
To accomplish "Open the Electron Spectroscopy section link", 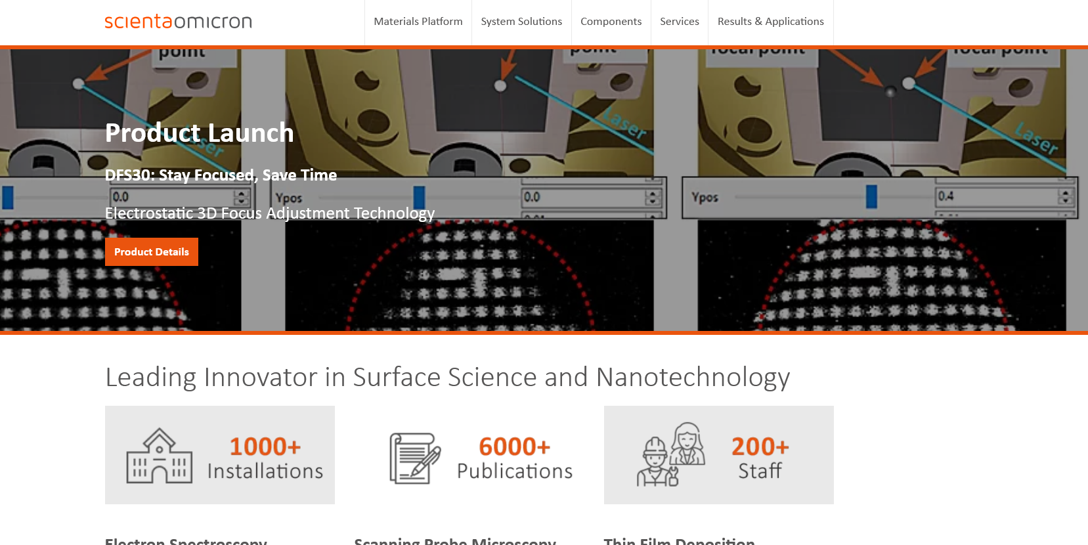I will pyautogui.click(x=186, y=540).
